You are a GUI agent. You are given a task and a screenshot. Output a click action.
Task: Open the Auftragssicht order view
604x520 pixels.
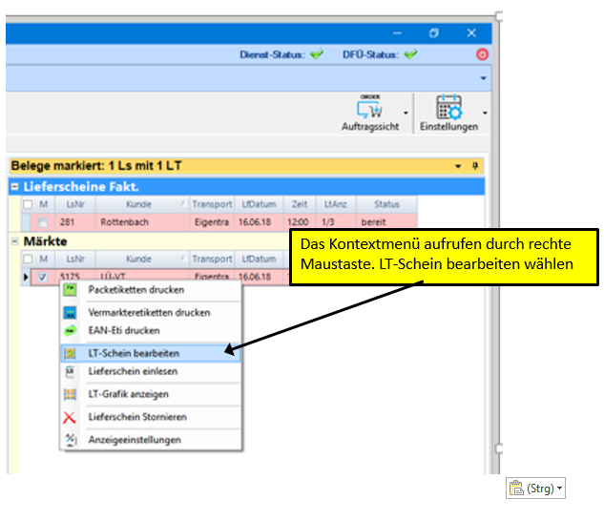[x=370, y=113]
